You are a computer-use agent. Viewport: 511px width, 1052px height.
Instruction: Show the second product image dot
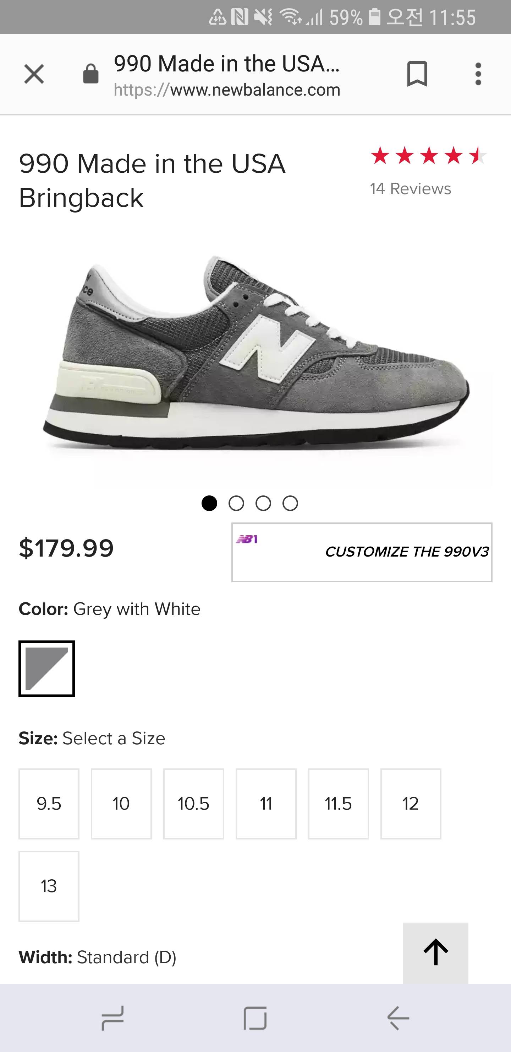236,504
